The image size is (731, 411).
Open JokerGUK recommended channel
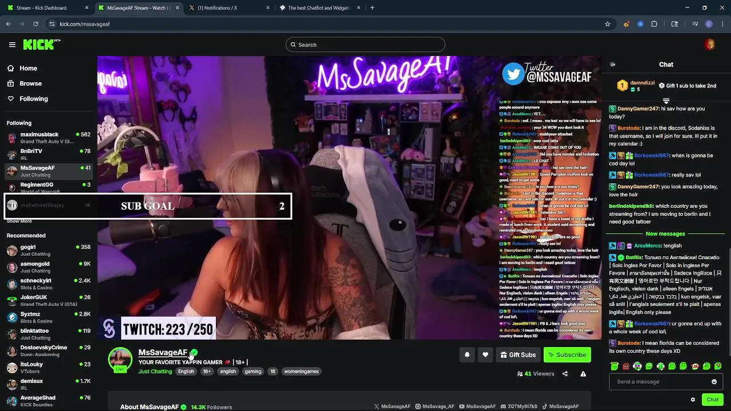pyautogui.click(x=49, y=300)
